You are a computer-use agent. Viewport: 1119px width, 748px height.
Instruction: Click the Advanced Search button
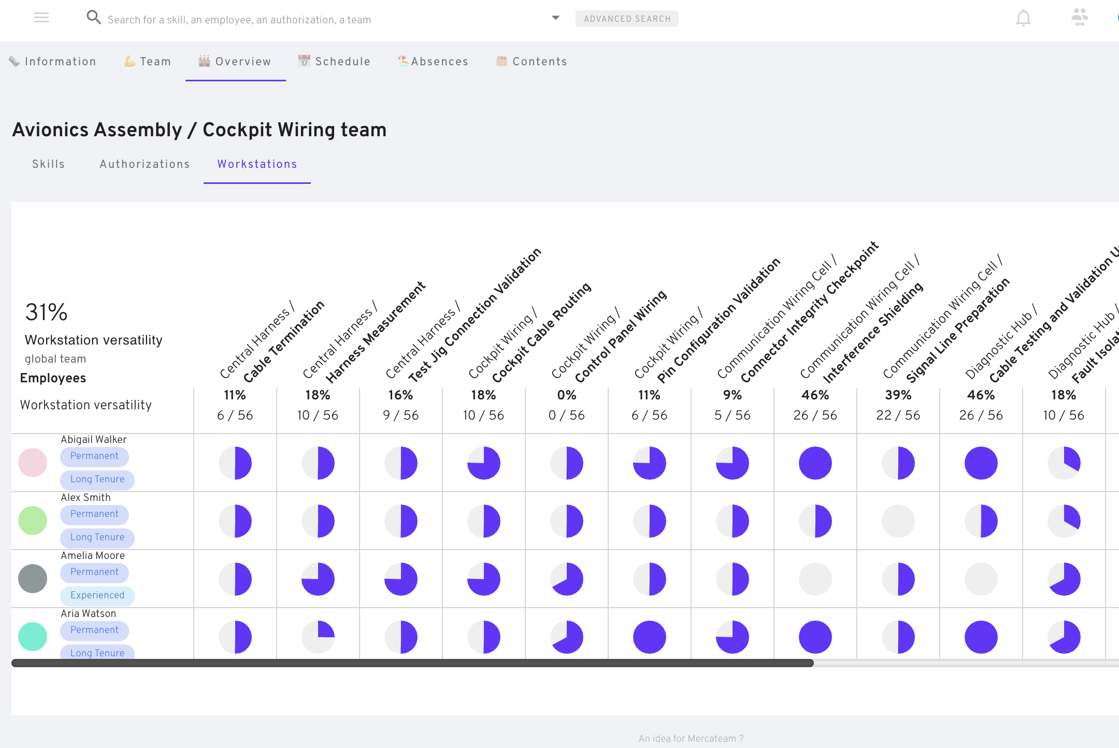(x=627, y=19)
